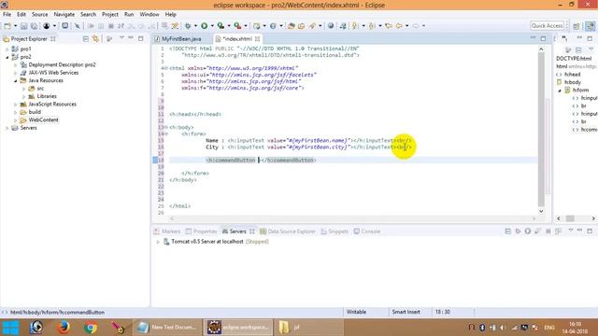Select h:form in Outline panel
598x336 pixels.
coord(580,91)
